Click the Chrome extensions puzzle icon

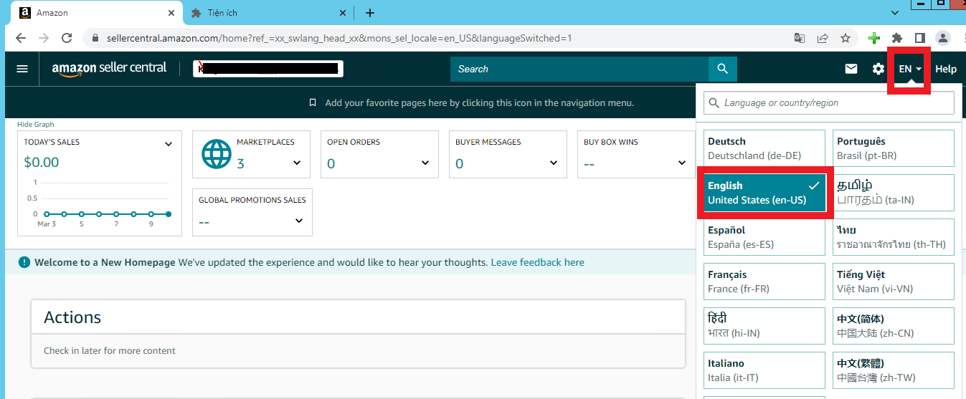896,38
